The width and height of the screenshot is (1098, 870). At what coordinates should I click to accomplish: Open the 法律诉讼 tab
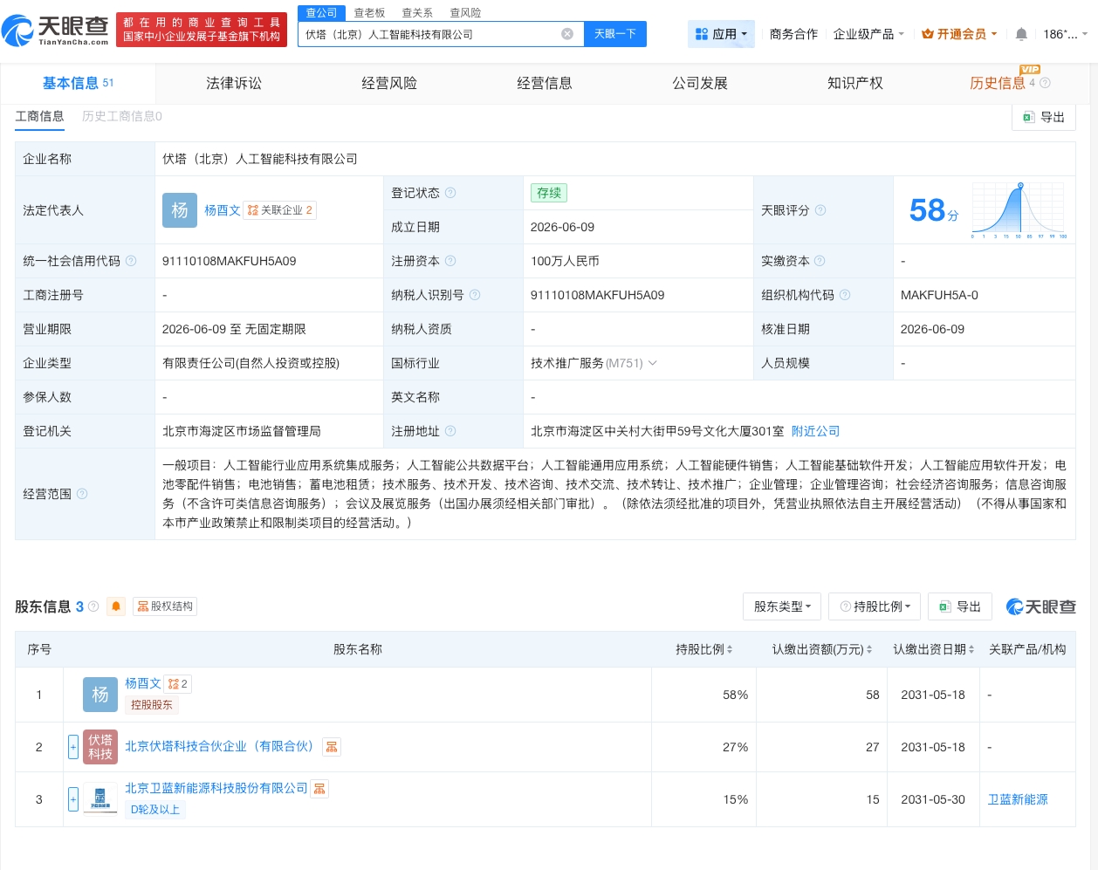234,83
